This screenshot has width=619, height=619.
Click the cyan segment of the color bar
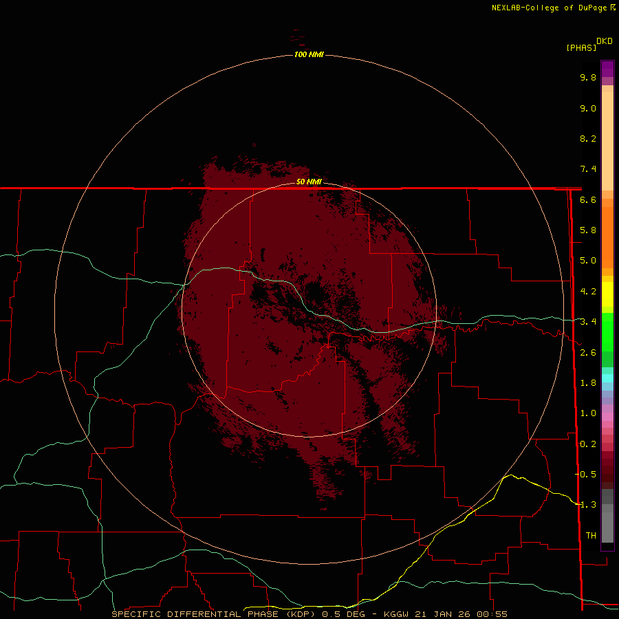click(607, 378)
